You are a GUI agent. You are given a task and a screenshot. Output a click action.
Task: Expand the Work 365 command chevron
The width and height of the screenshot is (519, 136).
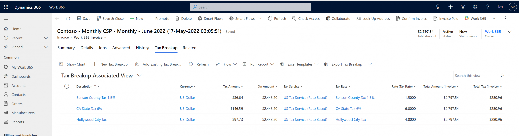494,19
